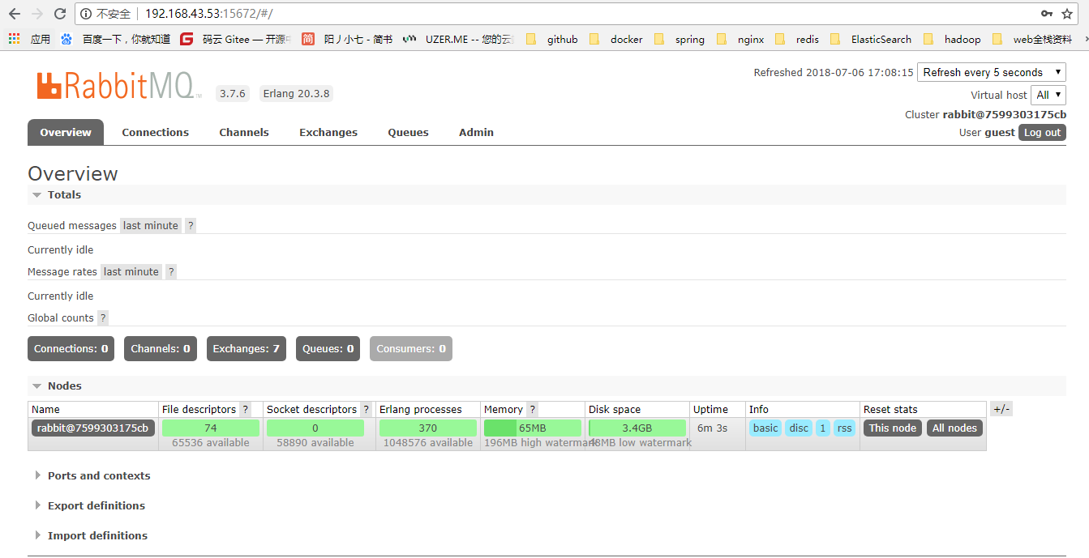Open the redis bookmark folder
This screenshot has height=558, width=1089.
(x=797, y=39)
